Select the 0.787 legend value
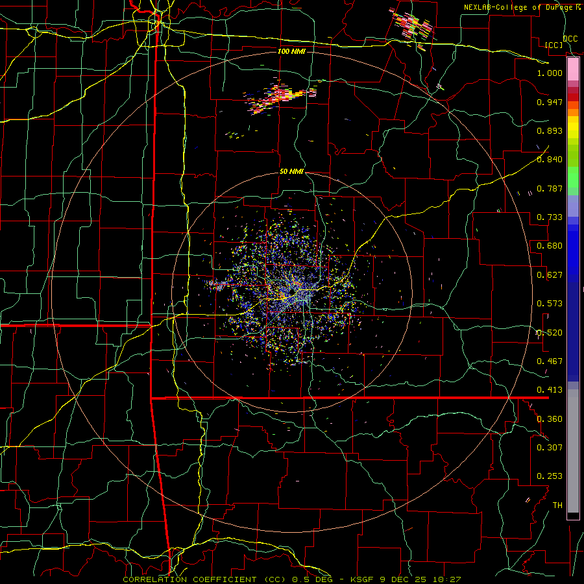The width and height of the screenshot is (584, 584). (550, 188)
